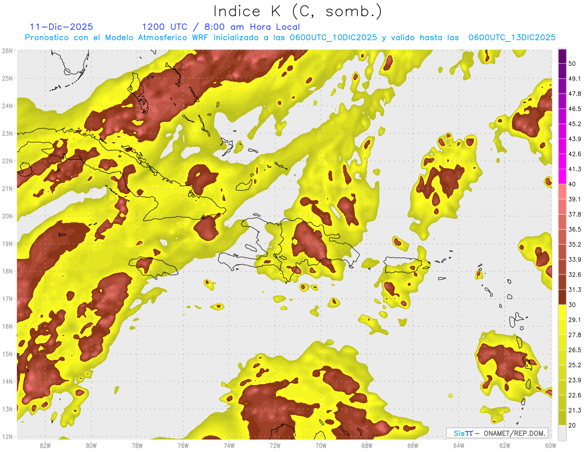Screen dimensions: 585x452
Task: Click the initialization time "0600UTC_10DIC2025"
Action: tap(333, 38)
